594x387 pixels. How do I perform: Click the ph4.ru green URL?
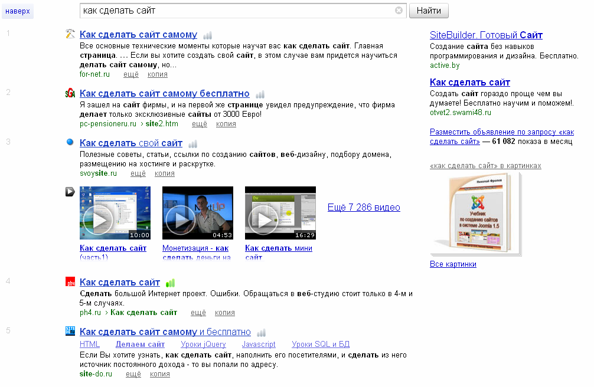point(90,313)
